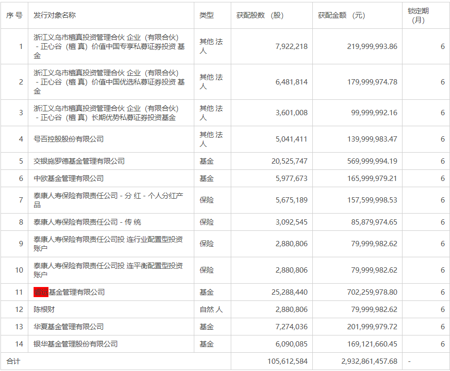The height and width of the screenshot is (371, 450).
Task: Click total amount 2,932,861,457.68
Action: [x=369, y=361]
